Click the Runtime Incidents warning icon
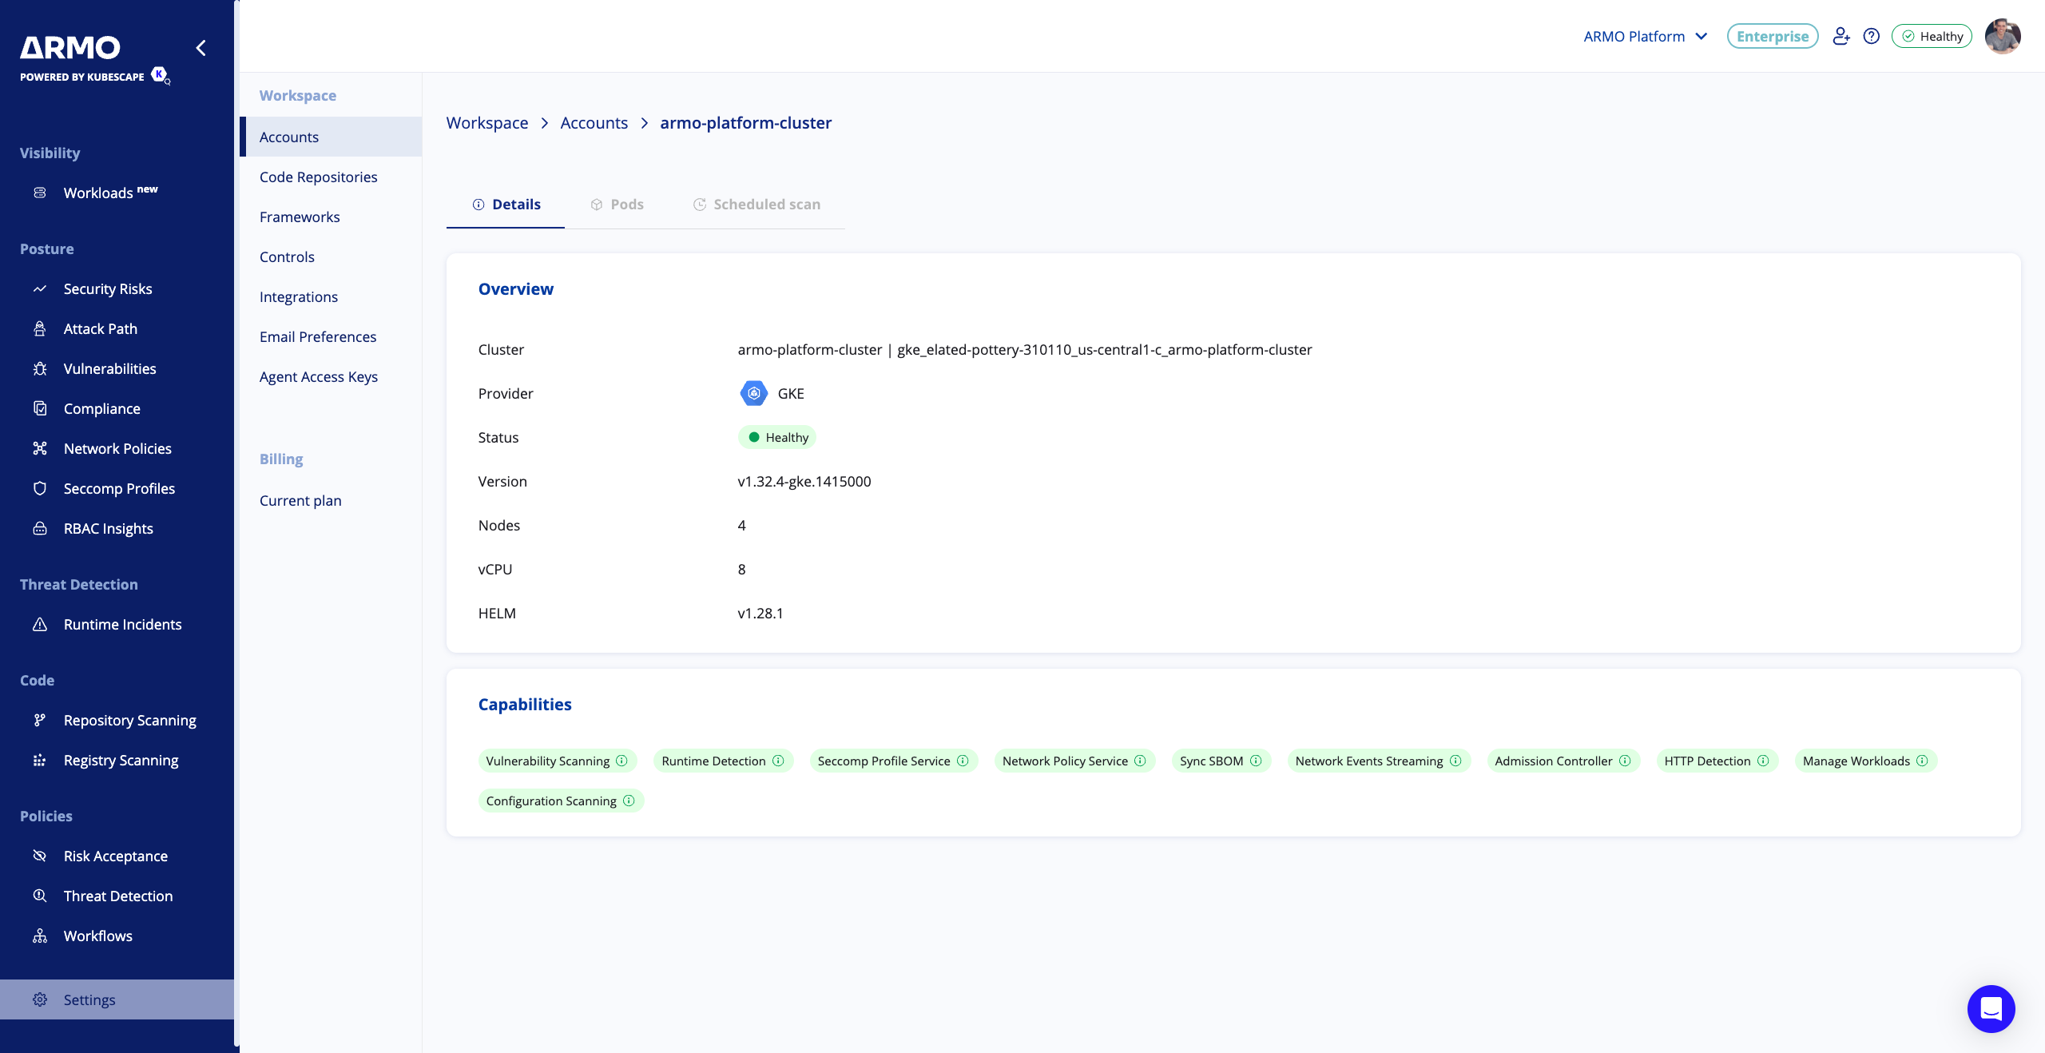2045x1053 pixels. pos(40,624)
